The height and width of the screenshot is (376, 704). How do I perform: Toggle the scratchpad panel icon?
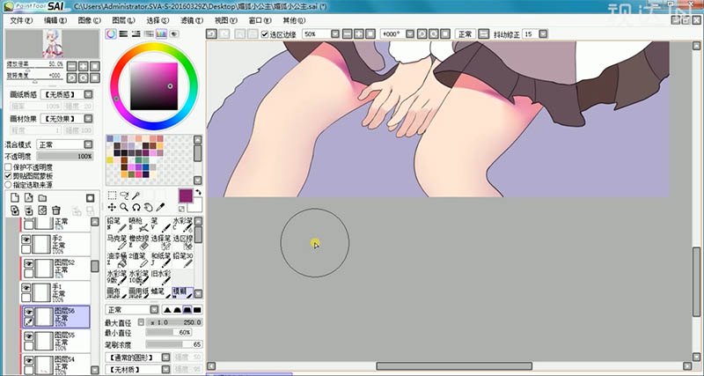point(173,34)
